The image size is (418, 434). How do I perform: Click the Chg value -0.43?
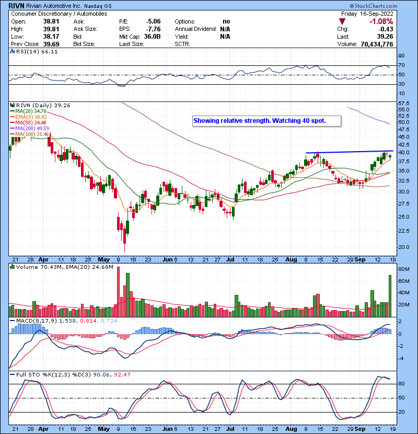pyautogui.click(x=386, y=29)
